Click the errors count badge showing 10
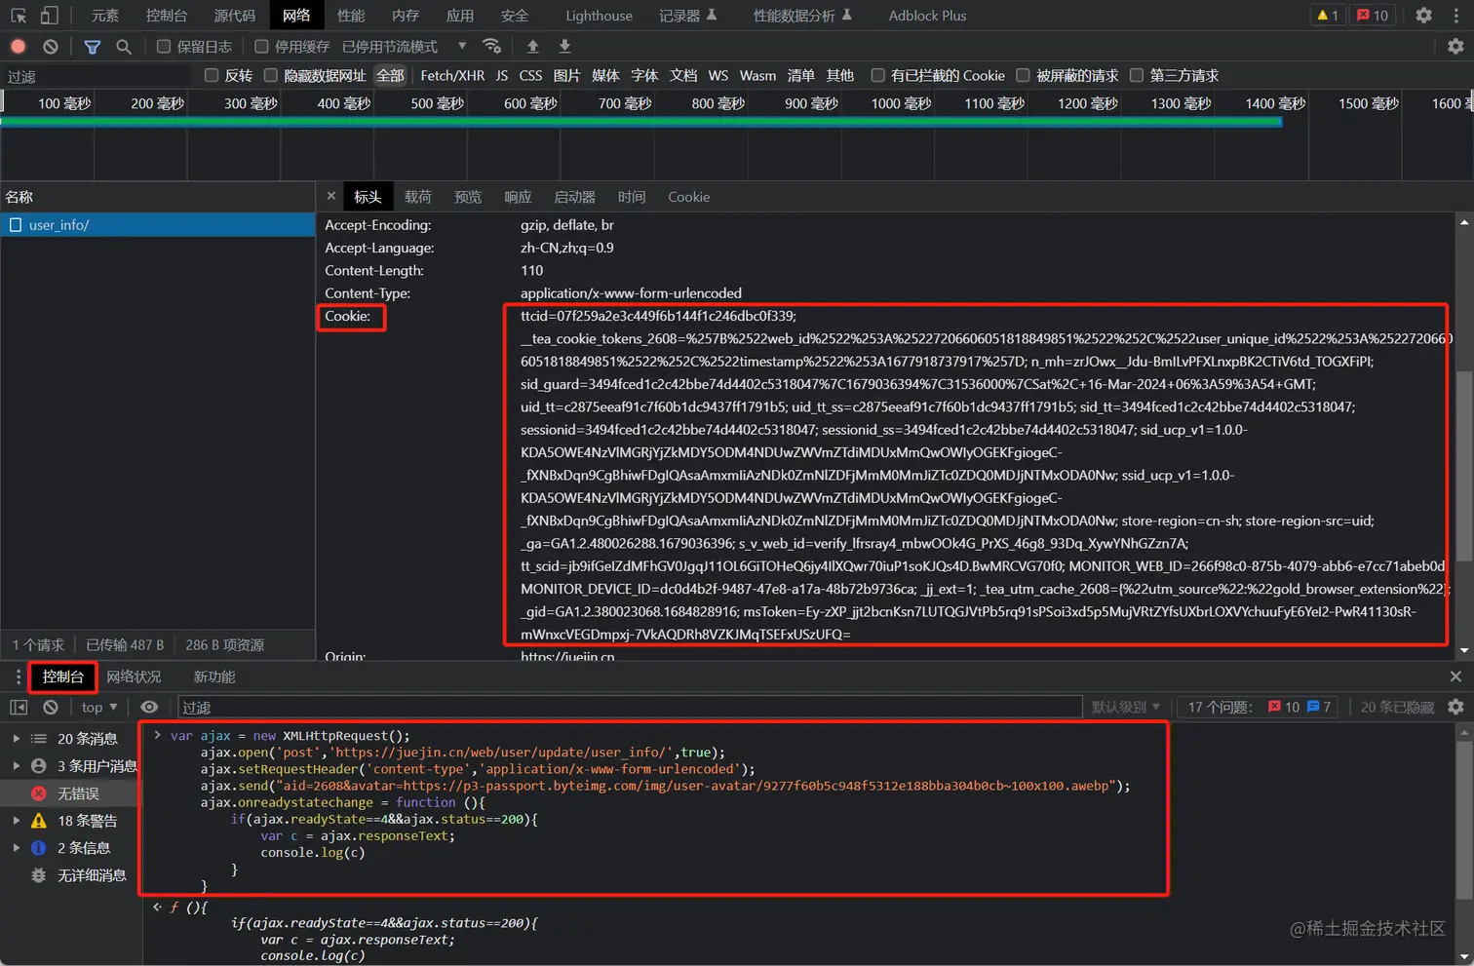This screenshot has width=1474, height=966. (1373, 16)
